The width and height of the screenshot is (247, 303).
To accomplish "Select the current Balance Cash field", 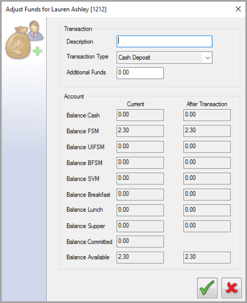I will 140,115.
